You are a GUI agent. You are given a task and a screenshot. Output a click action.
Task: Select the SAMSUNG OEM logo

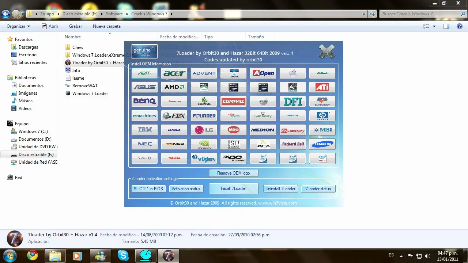coord(322,144)
